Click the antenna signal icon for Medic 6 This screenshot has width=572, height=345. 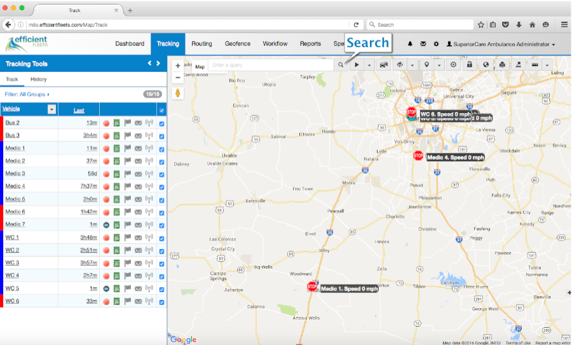149,212
